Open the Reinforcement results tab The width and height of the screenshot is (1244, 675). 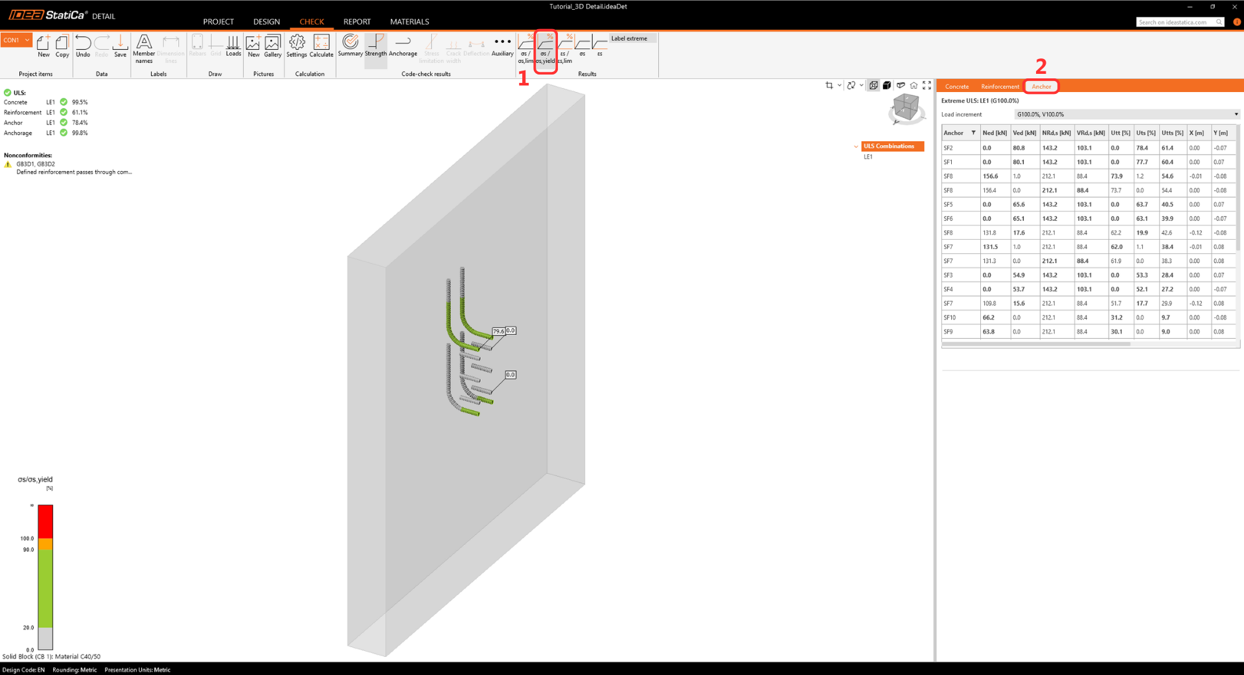click(x=1000, y=87)
